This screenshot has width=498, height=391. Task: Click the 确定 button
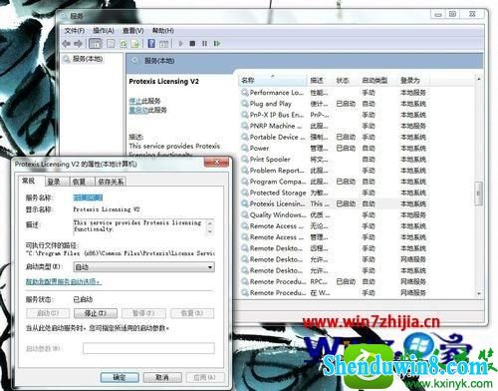[x=120, y=377]
